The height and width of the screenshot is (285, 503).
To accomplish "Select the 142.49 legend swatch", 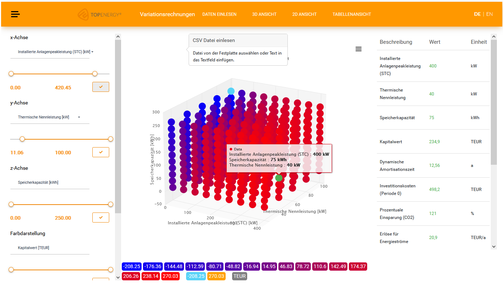I will pos(338,266).
